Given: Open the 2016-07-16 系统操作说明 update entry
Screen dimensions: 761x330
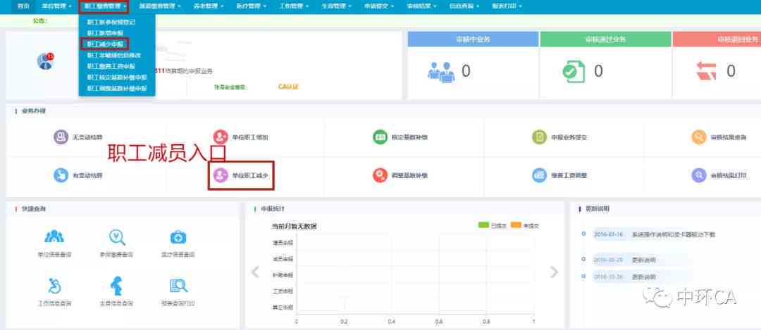Looking at the screenshot, I should coord(655,234).
